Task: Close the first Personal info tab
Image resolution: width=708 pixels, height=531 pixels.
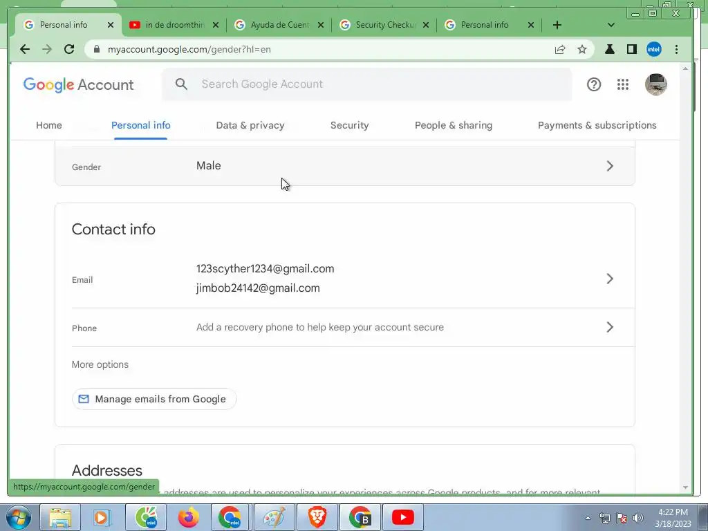Action: [x=111, y=25]
